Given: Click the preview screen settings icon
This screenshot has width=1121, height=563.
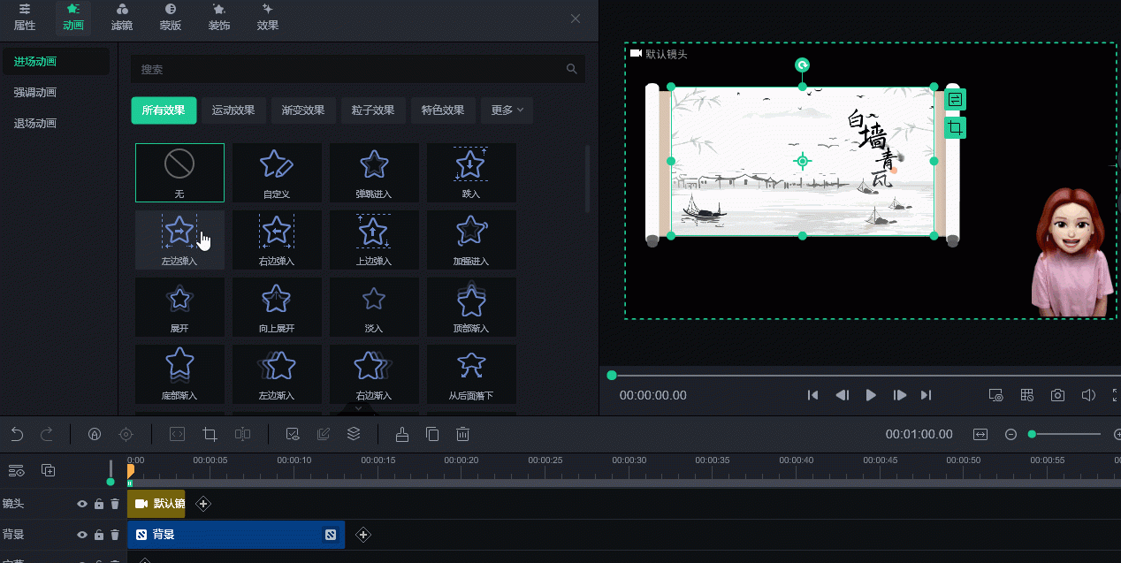Looking at the screenshot, I should (x=995, y=395).
